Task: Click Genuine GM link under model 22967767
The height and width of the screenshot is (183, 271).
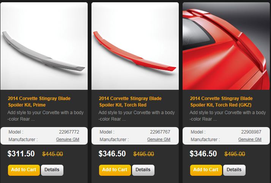Action: 159,139
